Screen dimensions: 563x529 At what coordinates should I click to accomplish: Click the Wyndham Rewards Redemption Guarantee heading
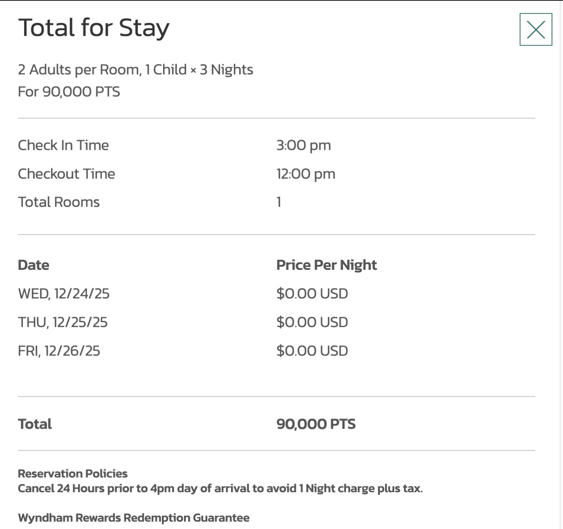pos(134,518)
